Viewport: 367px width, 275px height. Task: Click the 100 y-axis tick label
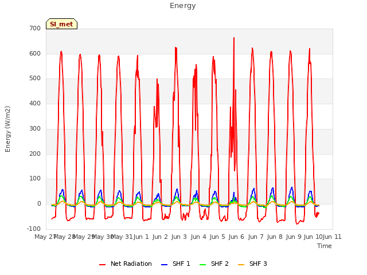pos(35,179)
